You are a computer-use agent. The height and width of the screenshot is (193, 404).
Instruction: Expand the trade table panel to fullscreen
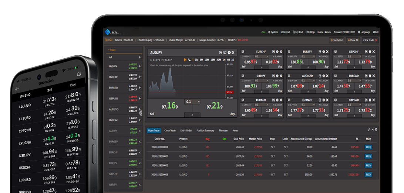(x=369, y=130)
